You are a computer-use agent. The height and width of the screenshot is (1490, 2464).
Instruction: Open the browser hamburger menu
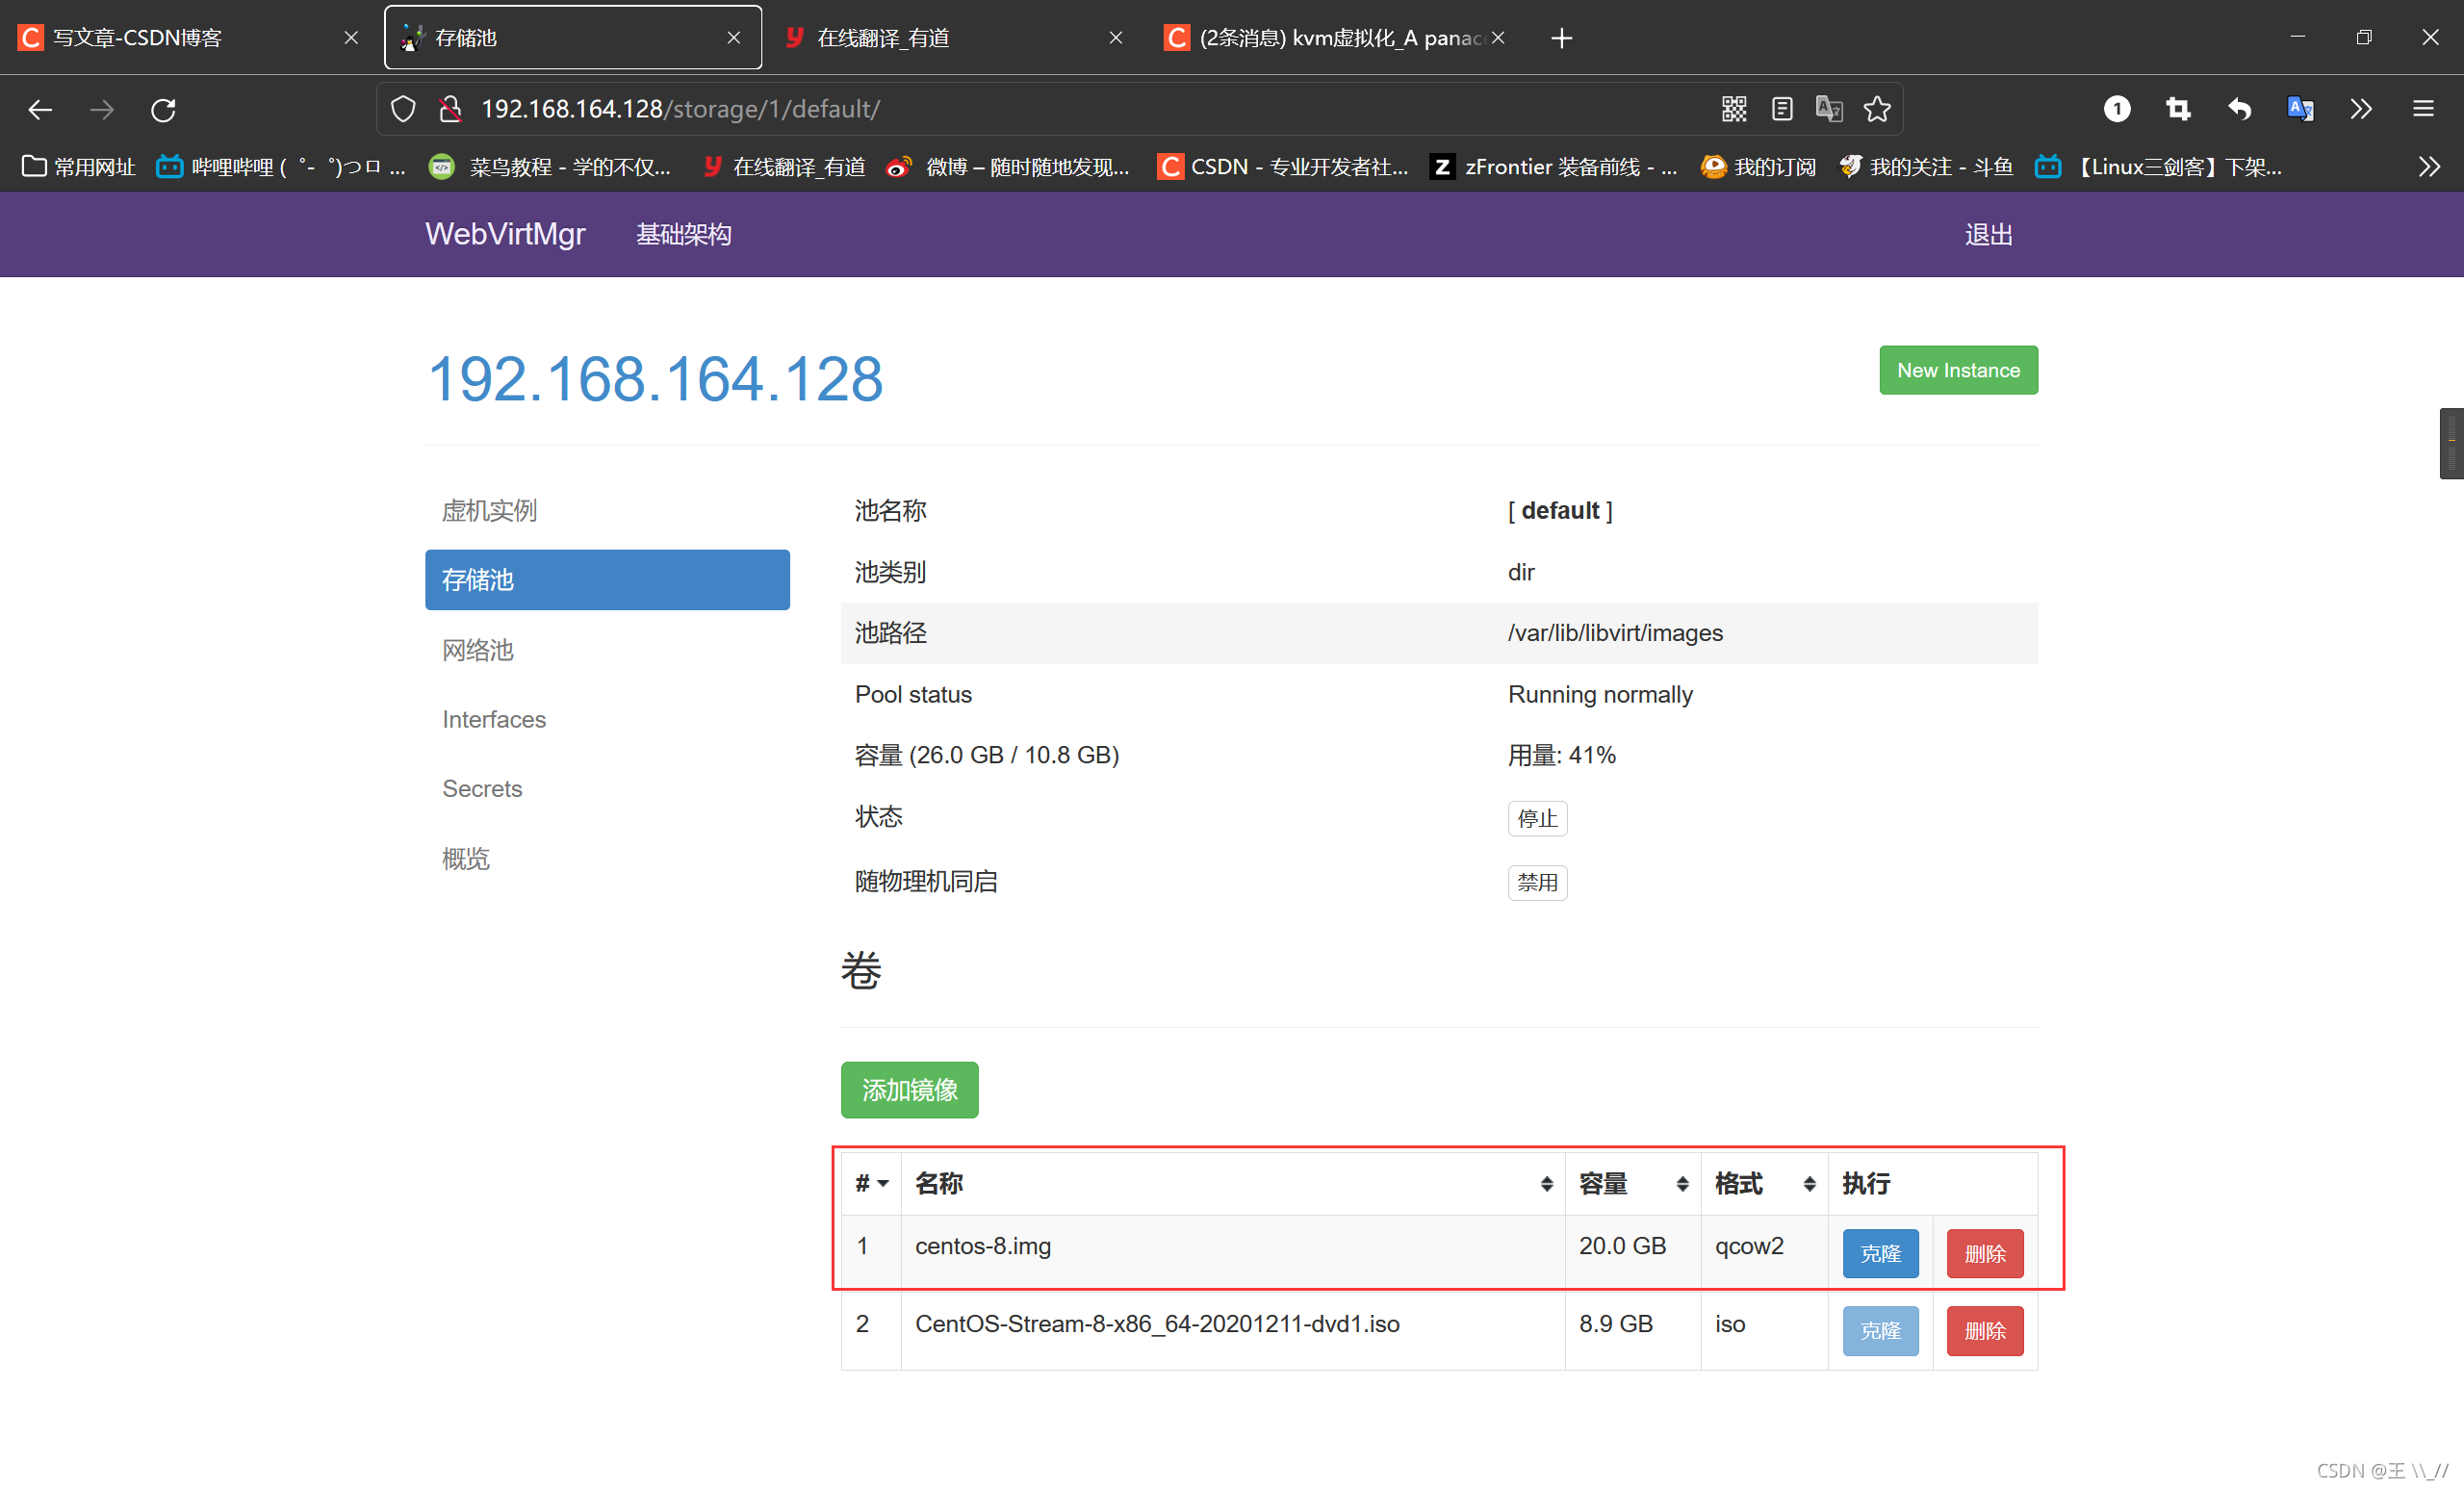2423,109
